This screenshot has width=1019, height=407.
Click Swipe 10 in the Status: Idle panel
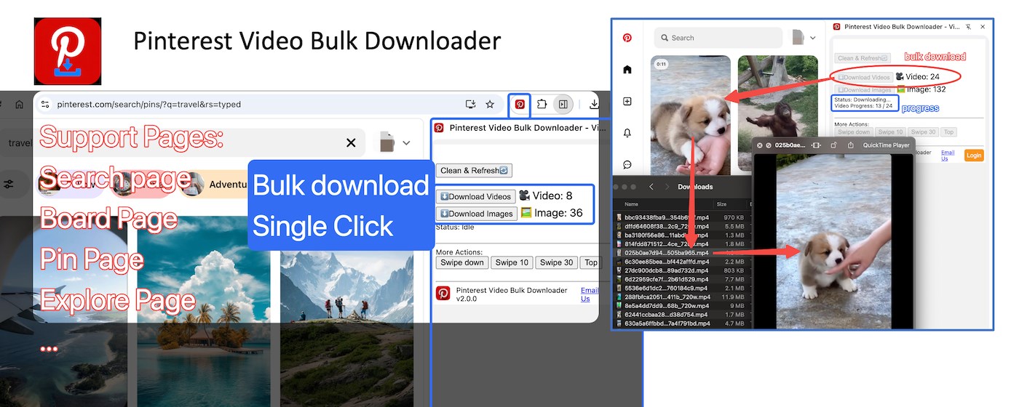pos(512,262)
